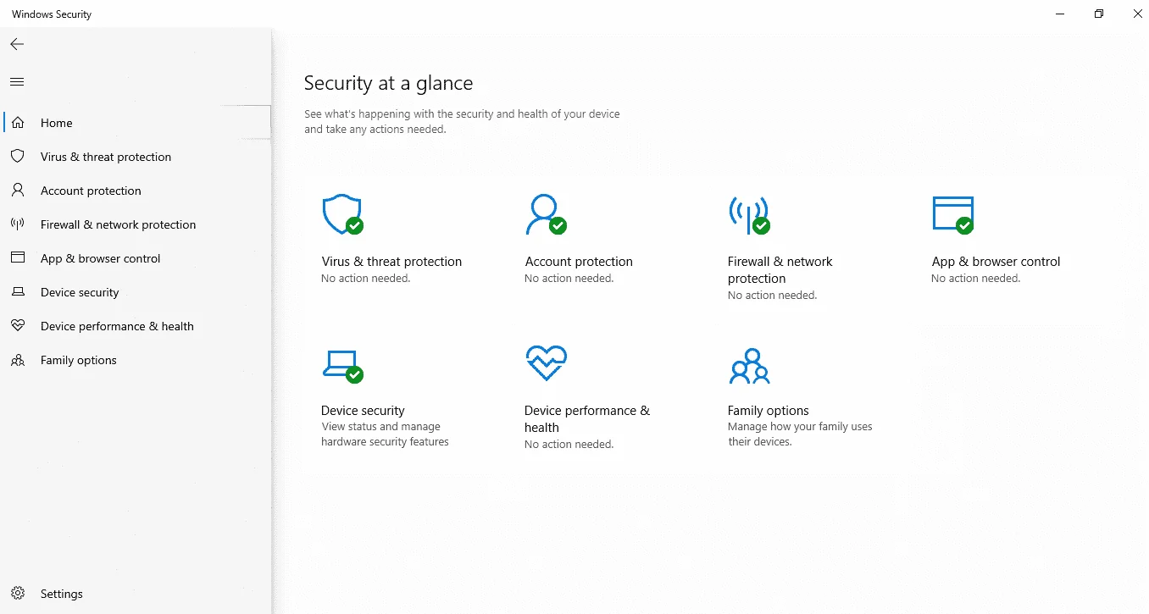Click the heart icon for Device performance sidebar
This screenshot has width=1149, height=614.
pos(18,326)
